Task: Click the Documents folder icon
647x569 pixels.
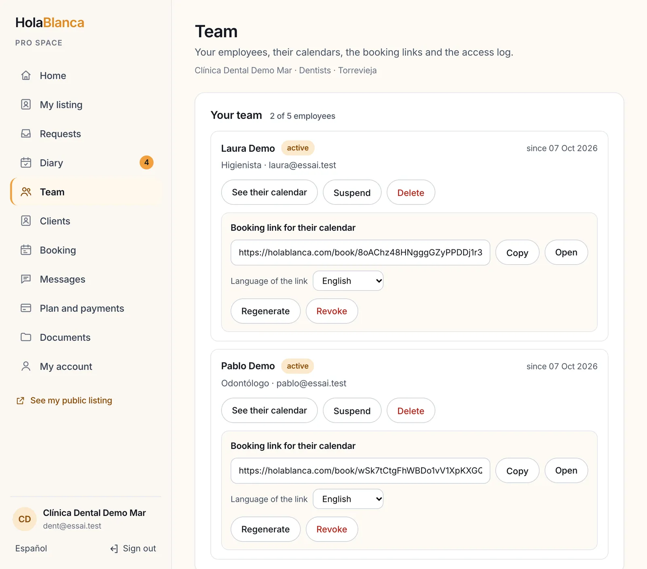Action: [x=26, y=337]
